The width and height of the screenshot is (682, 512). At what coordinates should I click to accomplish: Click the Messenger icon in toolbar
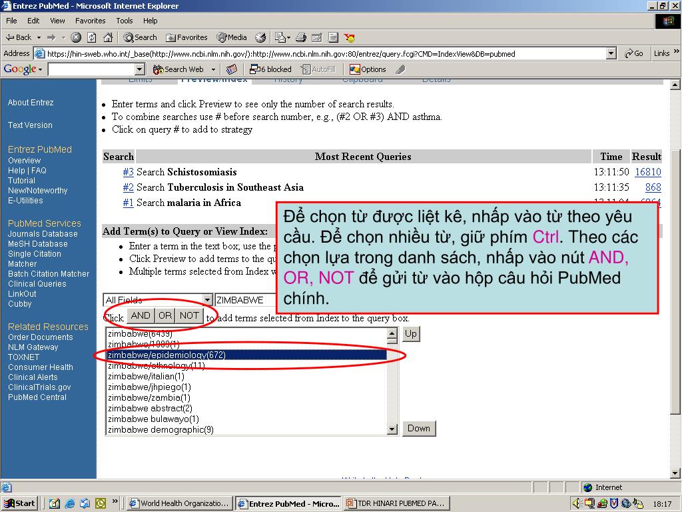click(349, 37)
